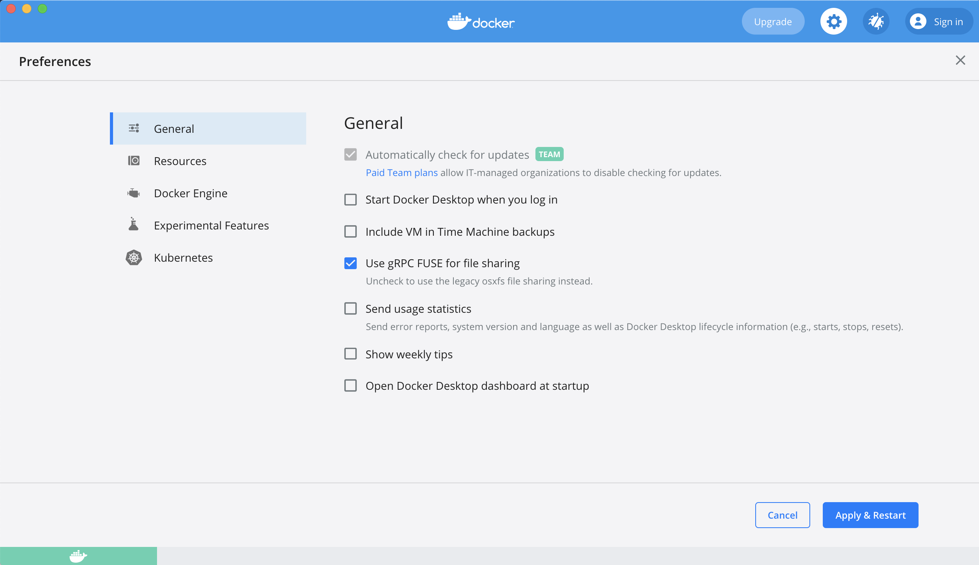Click the troubleshoot bug icon
Viewport: 979px width, 565px height.
coord(876,22)
